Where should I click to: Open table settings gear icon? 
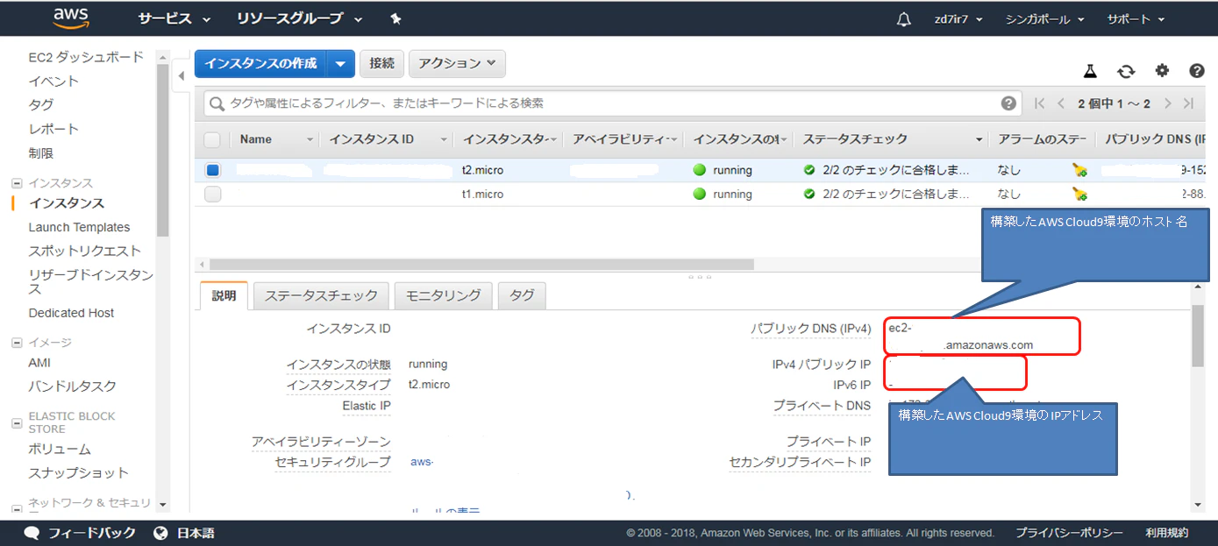(1162, 71)
